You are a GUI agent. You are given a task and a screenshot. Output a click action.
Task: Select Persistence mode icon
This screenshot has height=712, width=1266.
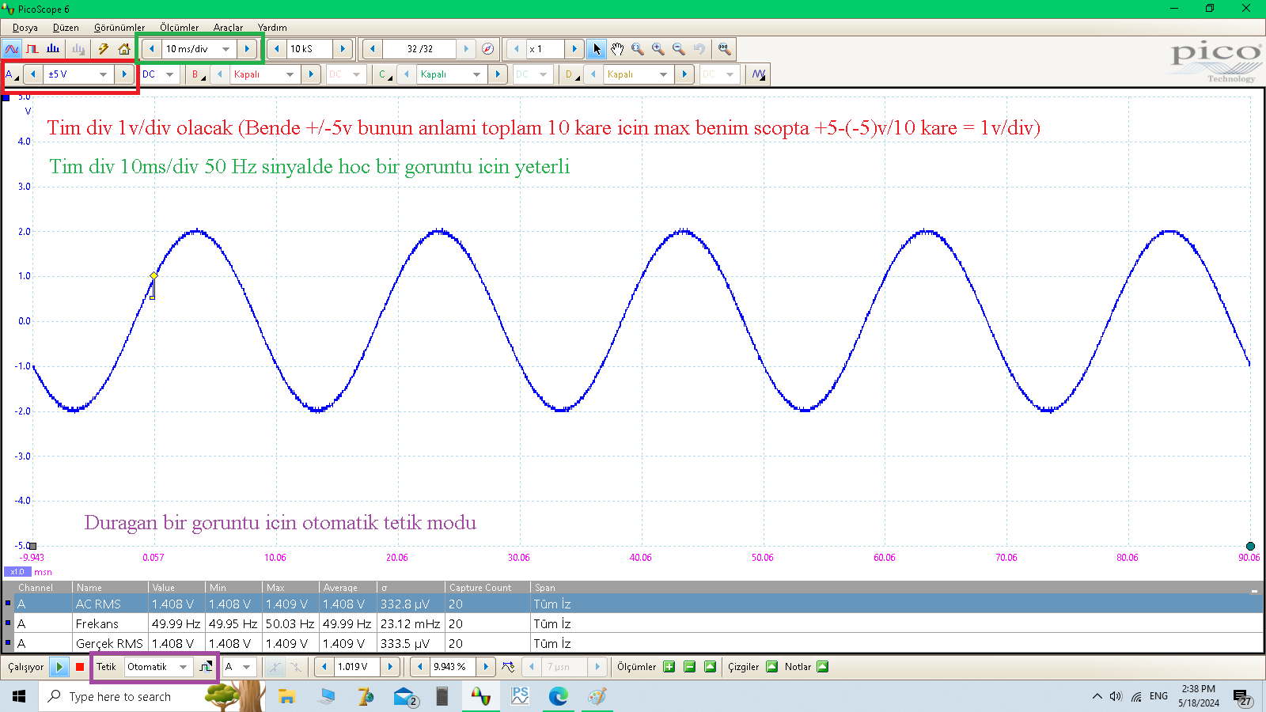coord(32,49)
